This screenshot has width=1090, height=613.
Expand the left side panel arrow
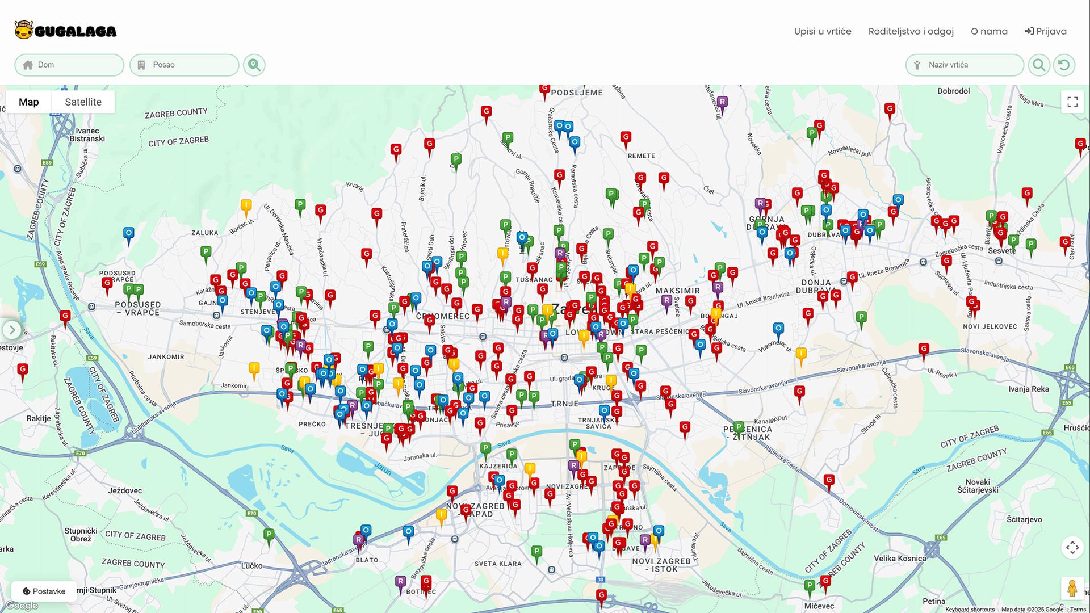click(x=12, y=330)
